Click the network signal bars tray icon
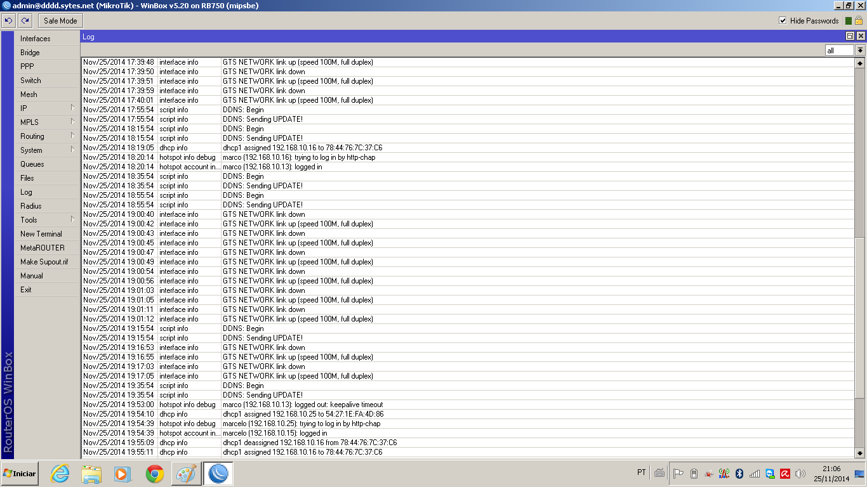 pyautogui.click(x=755, y=473)
